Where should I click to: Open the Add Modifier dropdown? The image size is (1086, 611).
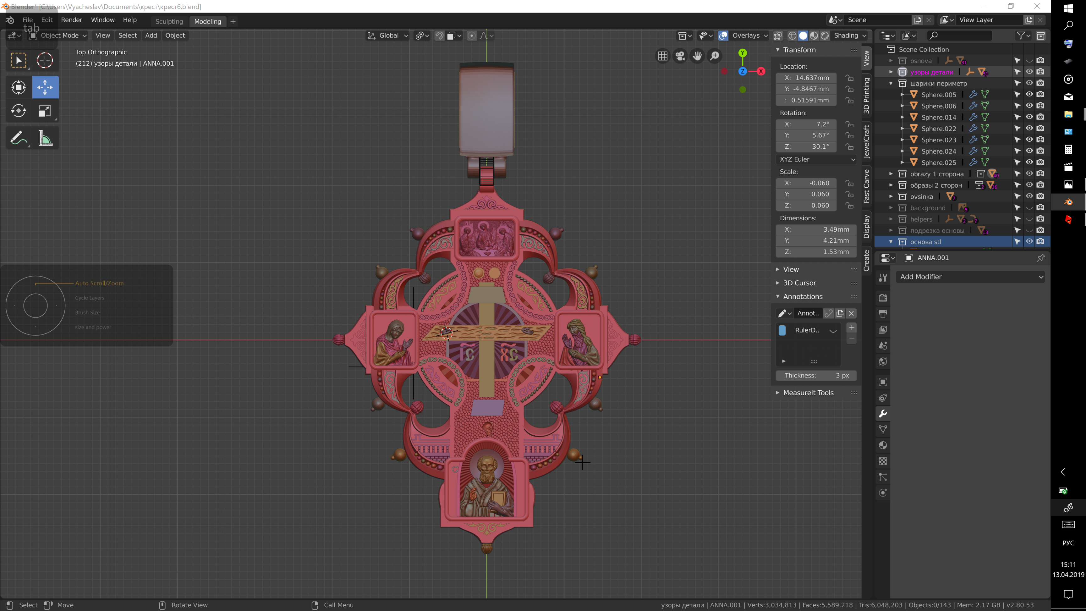tap(970, 277)
